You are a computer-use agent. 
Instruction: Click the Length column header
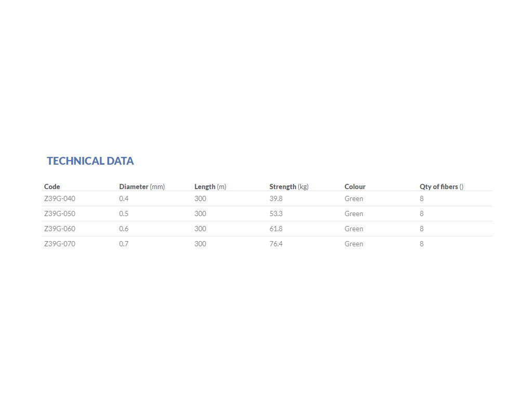[x=210, y=187]
